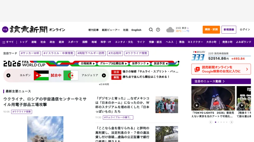Open the 強さの秘密「サムライ・スプリント」 article
This screenshot has width=254, height=142.
tap(150, 72)
